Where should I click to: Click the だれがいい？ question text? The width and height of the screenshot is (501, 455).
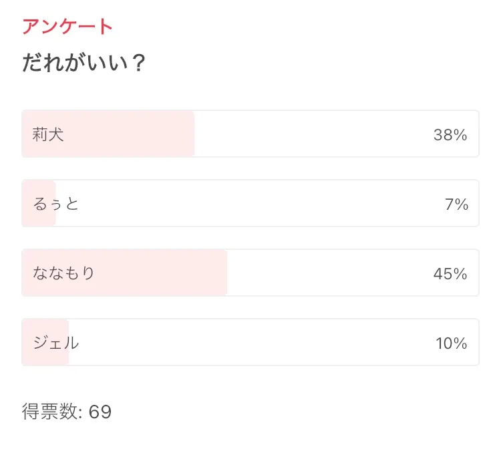(x=83, y=64)
